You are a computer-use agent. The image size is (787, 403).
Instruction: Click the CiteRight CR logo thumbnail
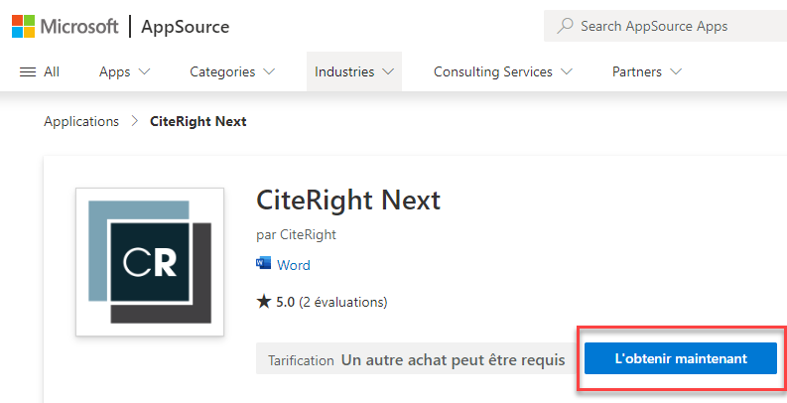[150, 261]
